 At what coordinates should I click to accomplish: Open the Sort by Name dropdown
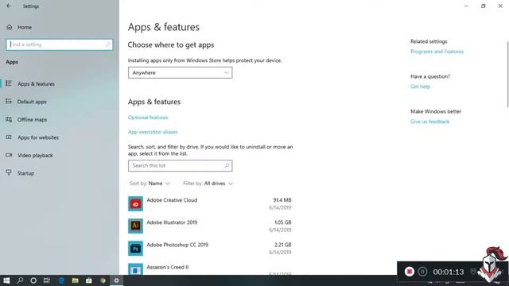[150, 184]
